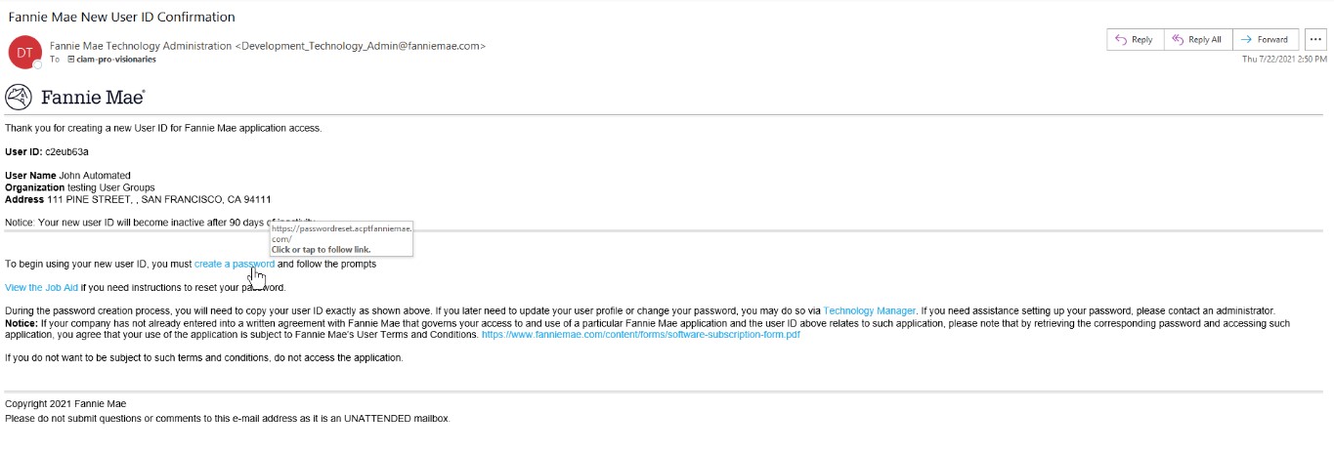Follow the "create a password" link

[x=235, y=264]
